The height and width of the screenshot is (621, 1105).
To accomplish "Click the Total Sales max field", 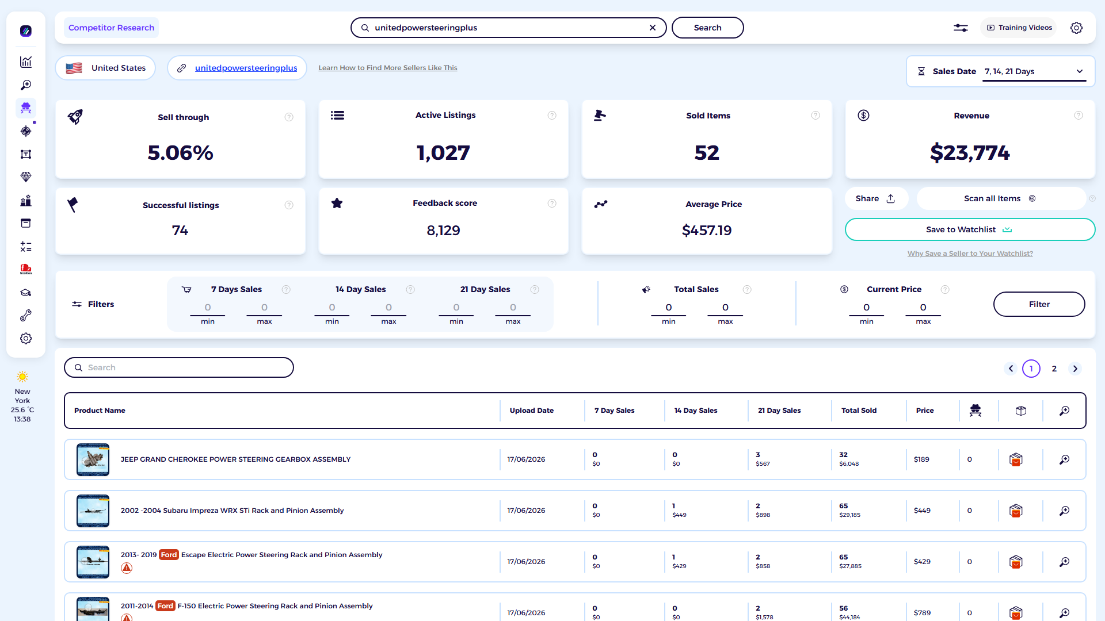I will (725, 308).
